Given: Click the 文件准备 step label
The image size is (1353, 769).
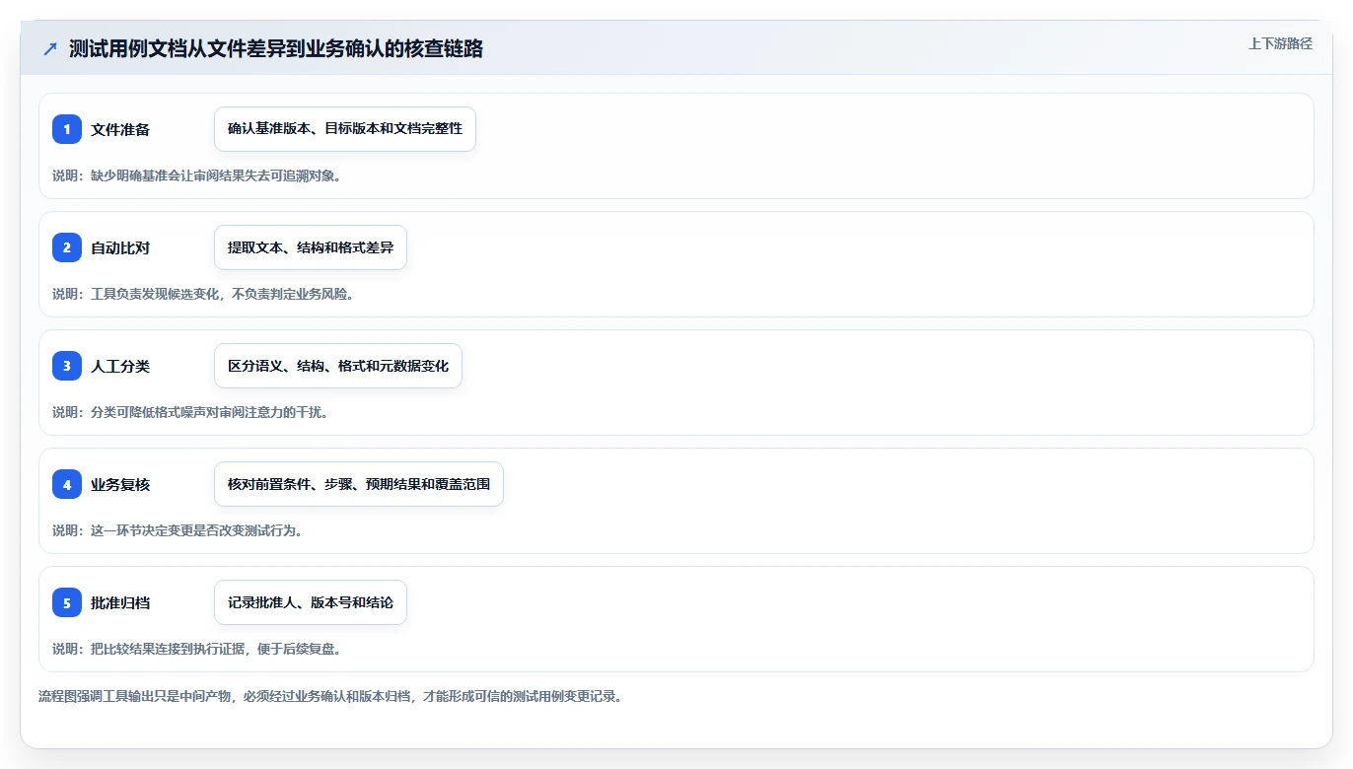Looking at the screenshot, I should pos(120,129).
